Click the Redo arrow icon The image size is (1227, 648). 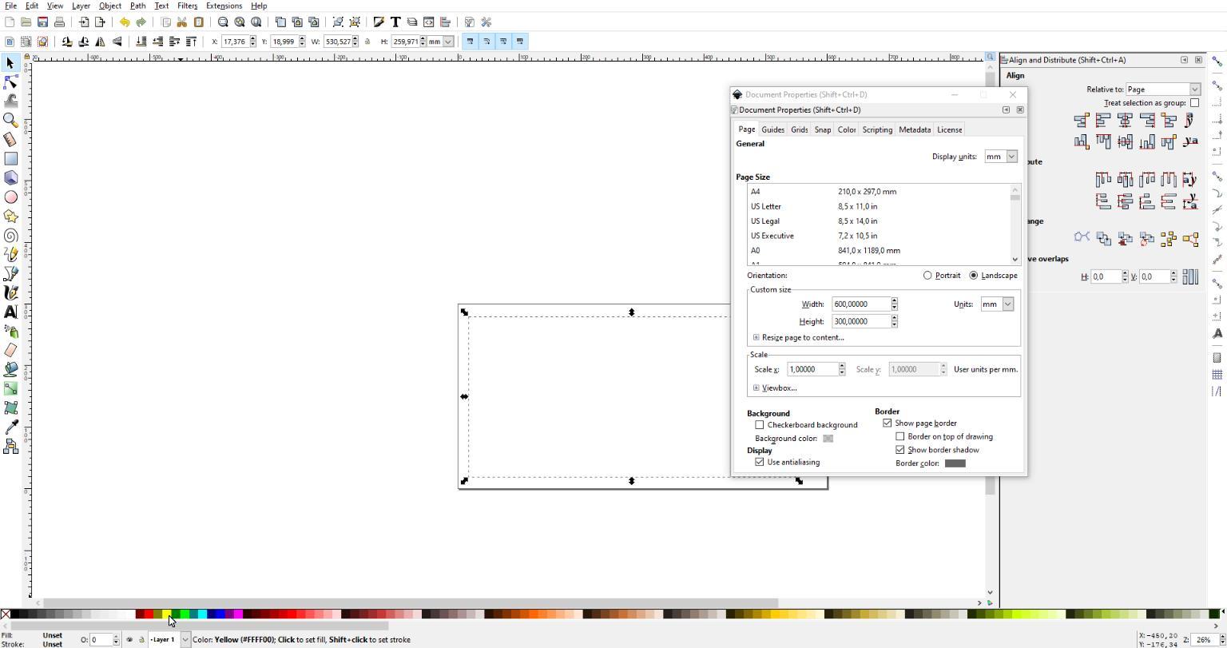pyautogui.click(x=141, y=22)
